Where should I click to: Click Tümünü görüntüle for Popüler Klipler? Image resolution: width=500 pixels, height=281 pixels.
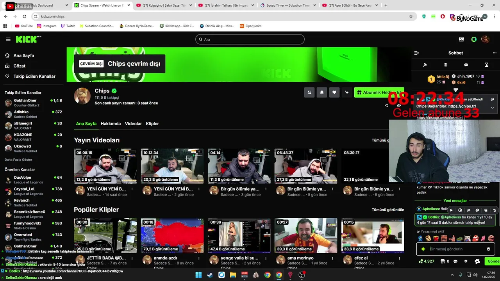(x=388, y=210)
